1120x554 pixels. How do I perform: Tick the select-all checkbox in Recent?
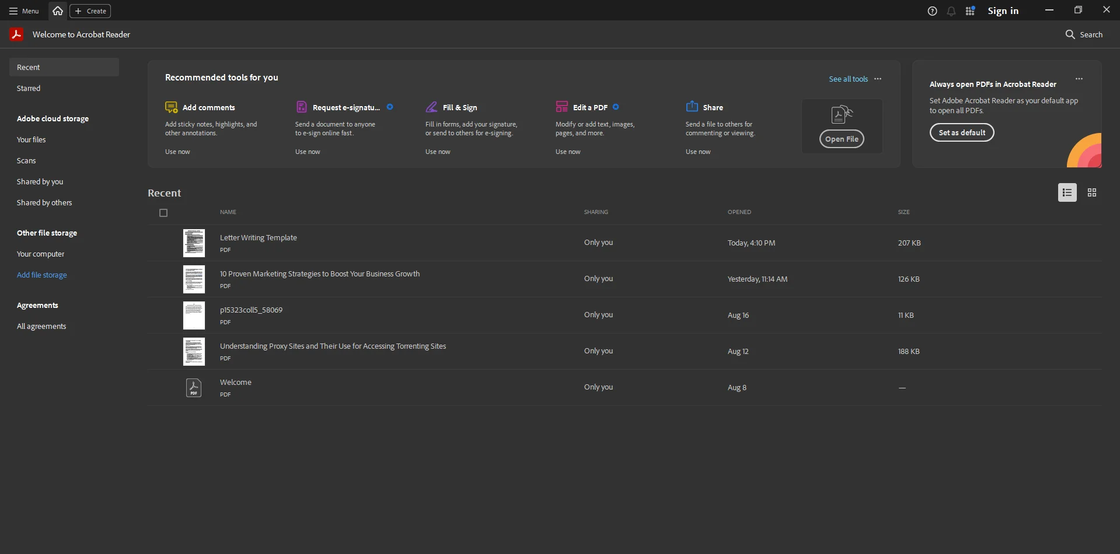(x=163, y=213)
